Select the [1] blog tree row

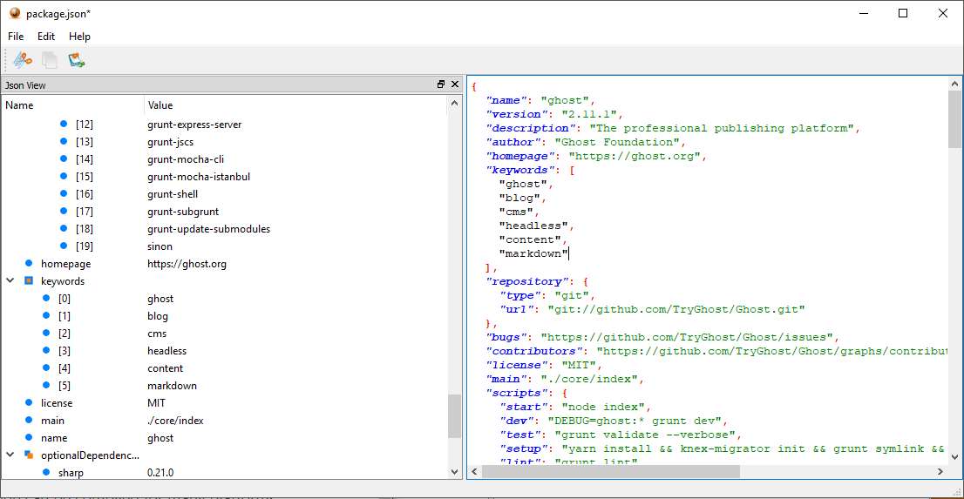[x=224, y=316]
